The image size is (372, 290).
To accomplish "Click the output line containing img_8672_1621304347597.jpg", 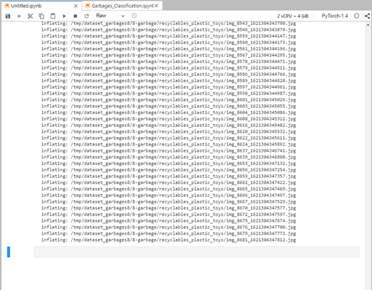I will click(169, 214).
